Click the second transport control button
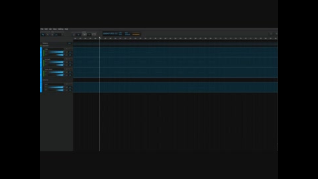Screen dimensions: 318x179 pos(79,35)
